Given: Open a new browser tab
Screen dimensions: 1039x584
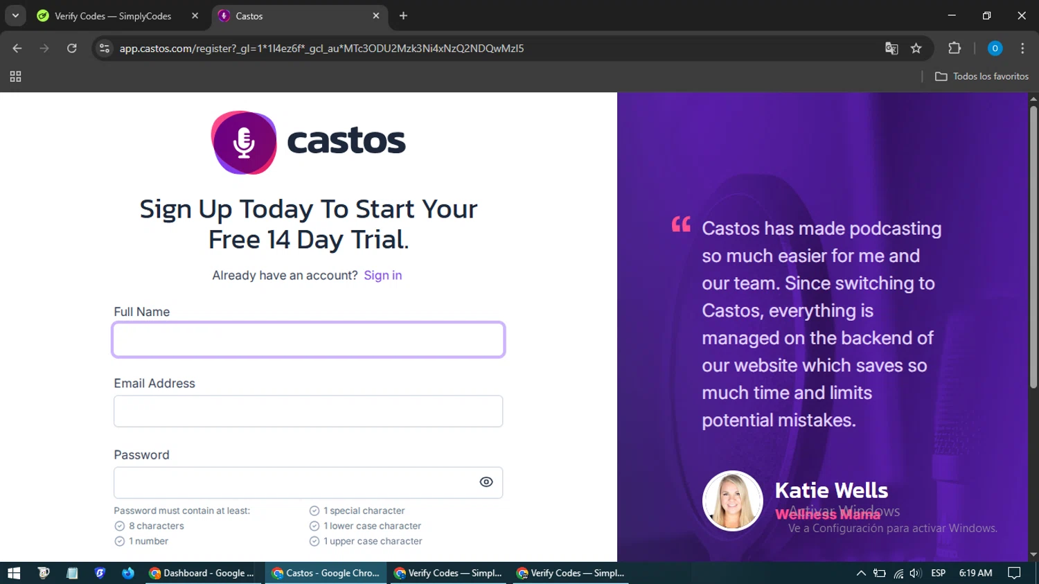Looking at the screenshot, I should 403,15.
